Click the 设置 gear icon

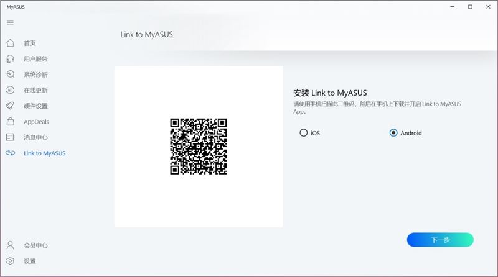point(11,261)
